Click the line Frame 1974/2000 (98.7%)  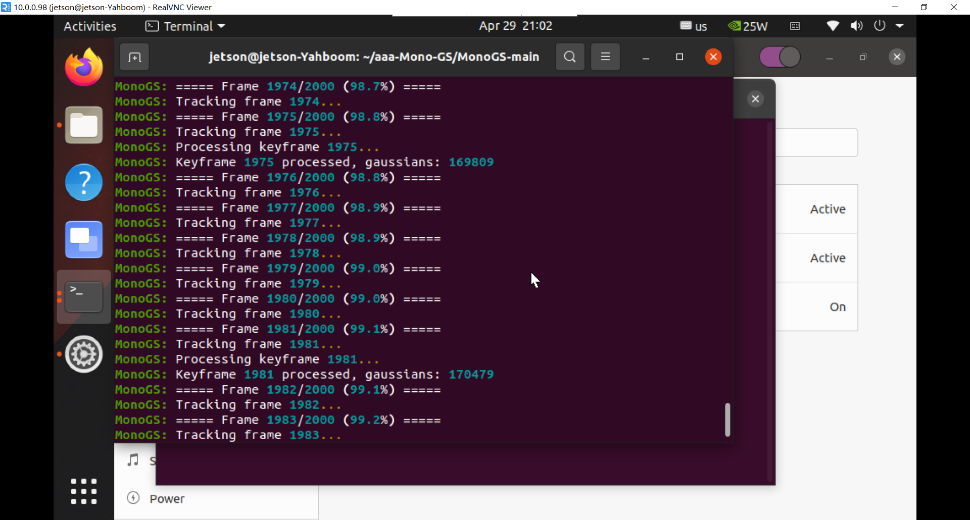pyautogui.click(x=278, y=87)
